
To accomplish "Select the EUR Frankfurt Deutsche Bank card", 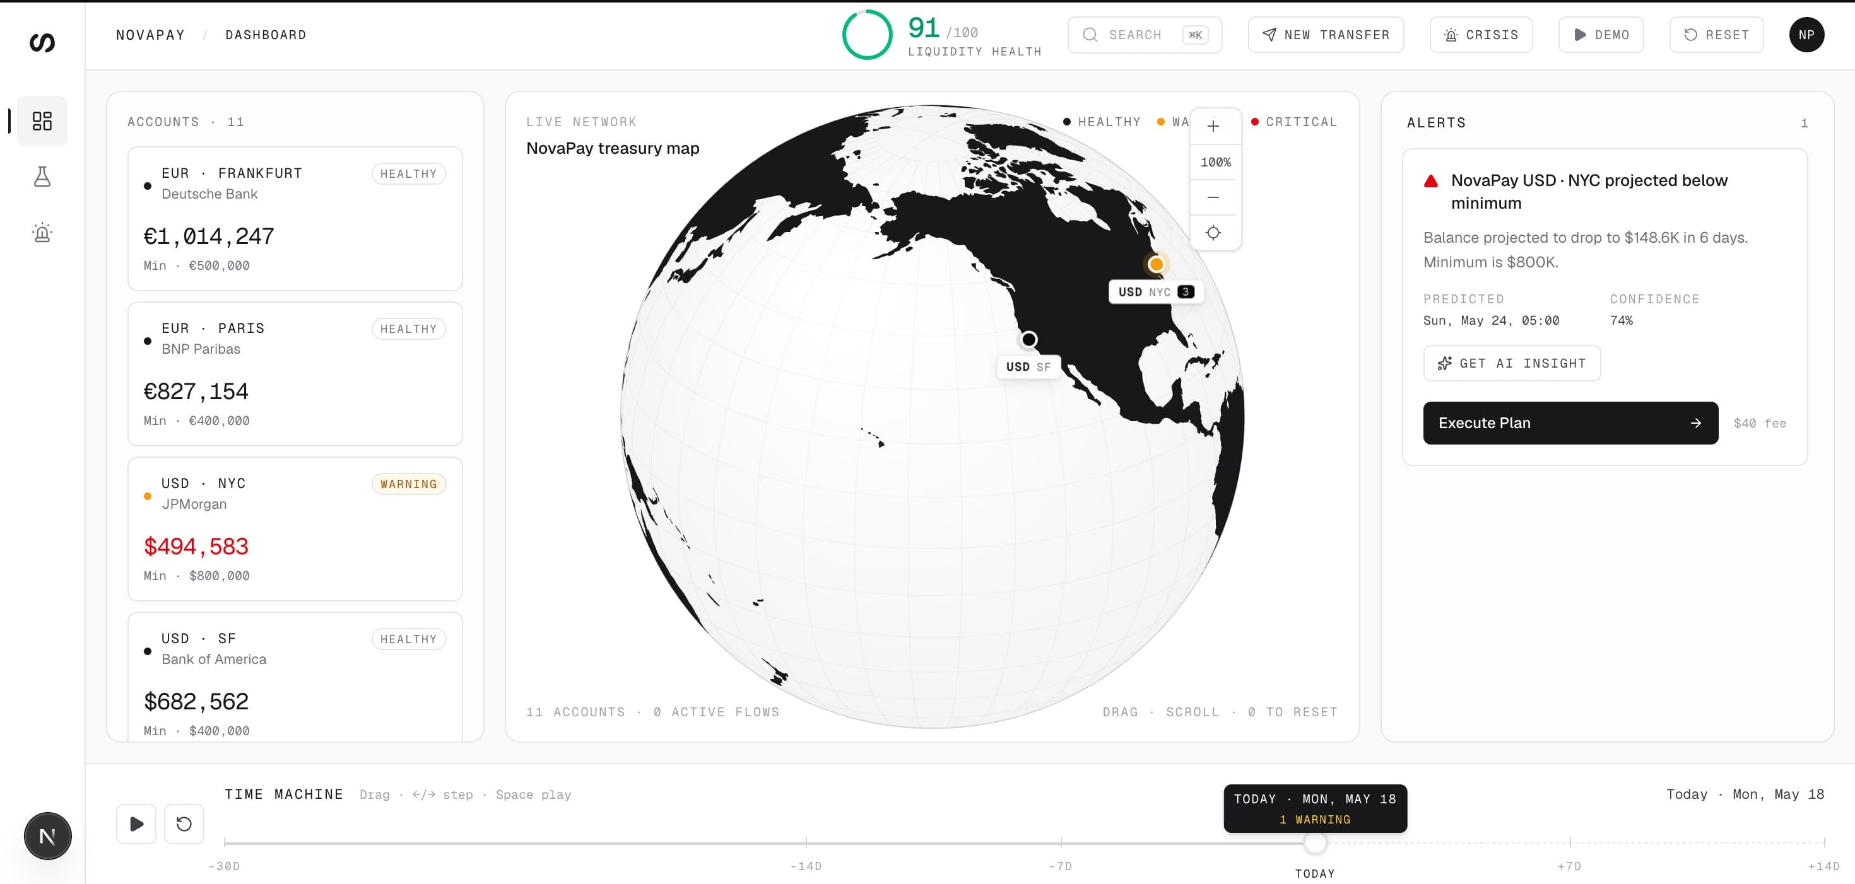I will point(295,219).
